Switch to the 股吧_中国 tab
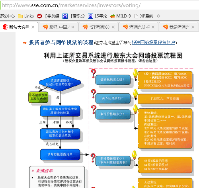 tap(59, 27)
